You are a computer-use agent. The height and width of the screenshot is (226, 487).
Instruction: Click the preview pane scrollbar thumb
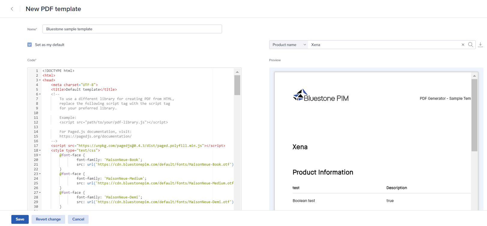coord(474,115)
